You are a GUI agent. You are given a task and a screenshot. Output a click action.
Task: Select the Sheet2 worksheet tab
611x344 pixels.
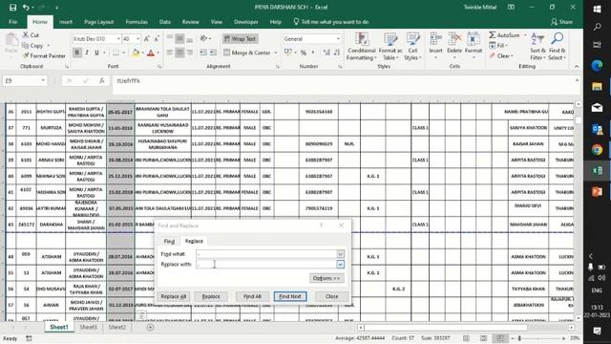coord(116,327)
